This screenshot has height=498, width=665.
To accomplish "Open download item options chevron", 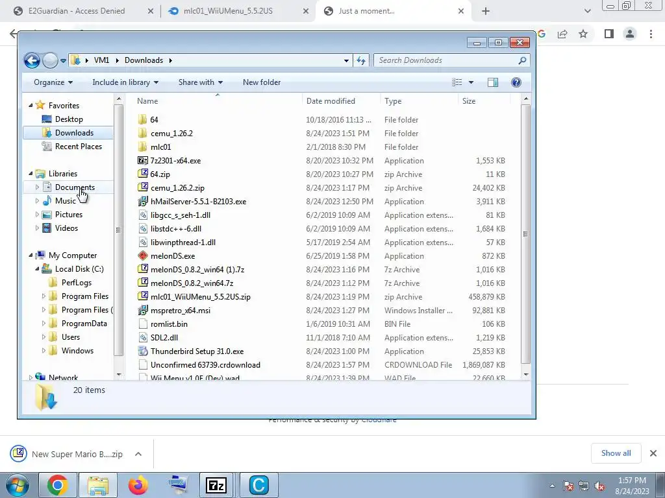I will pyautogui.click(x=138, y=454).
